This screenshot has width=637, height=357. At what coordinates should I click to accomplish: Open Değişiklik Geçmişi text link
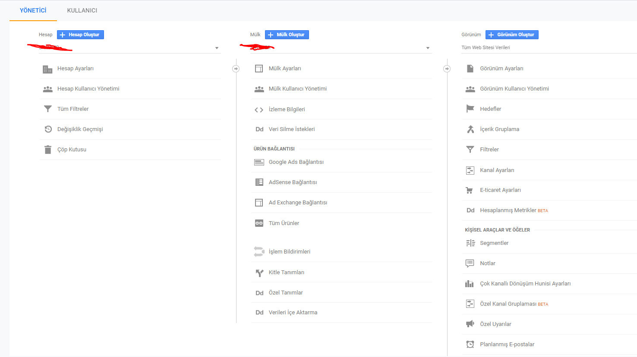(80, 129)
